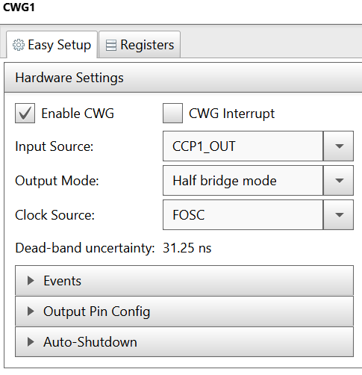Select the Easy Setup tab
The width and height of the screenshot is (362, 375).
click(52, 45)
